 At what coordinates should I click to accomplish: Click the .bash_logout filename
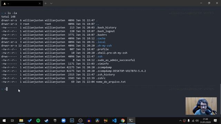(105, 31)
